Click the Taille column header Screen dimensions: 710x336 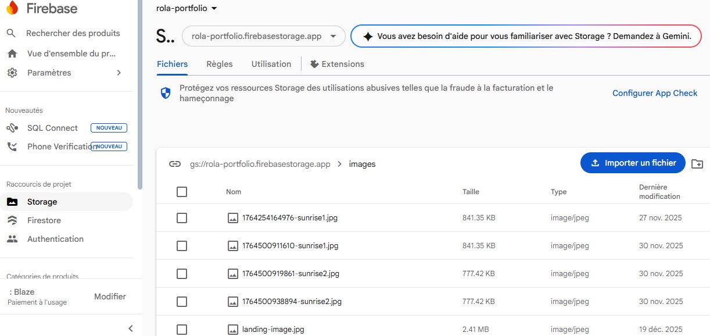(471, 192)
